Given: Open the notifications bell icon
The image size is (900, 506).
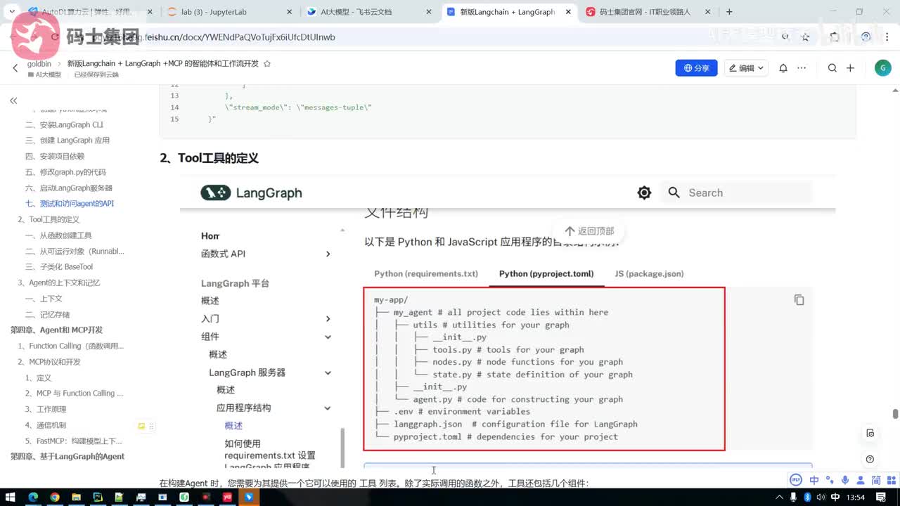Looking at the screenshot, I should click(x=783, y=68).
